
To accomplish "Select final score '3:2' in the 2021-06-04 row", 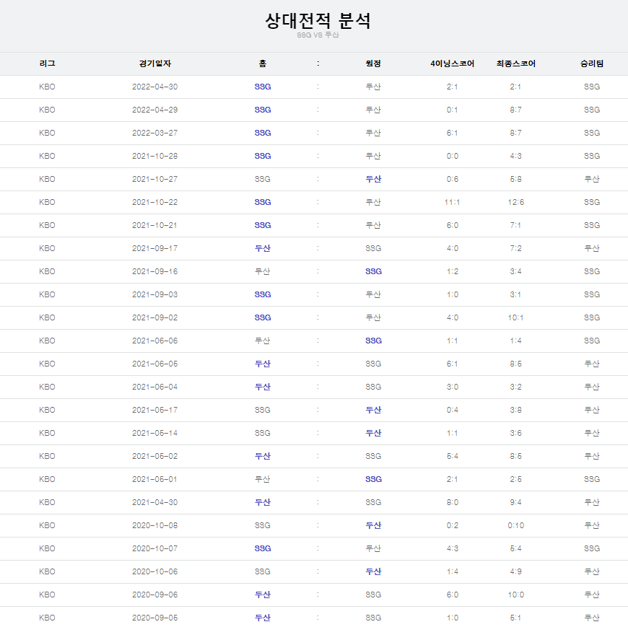I will 516,387.
